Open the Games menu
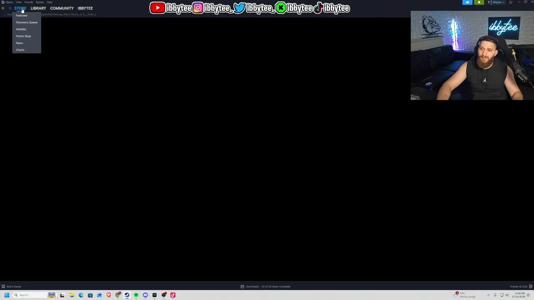 pyautogui.click(x=40, y=2)
